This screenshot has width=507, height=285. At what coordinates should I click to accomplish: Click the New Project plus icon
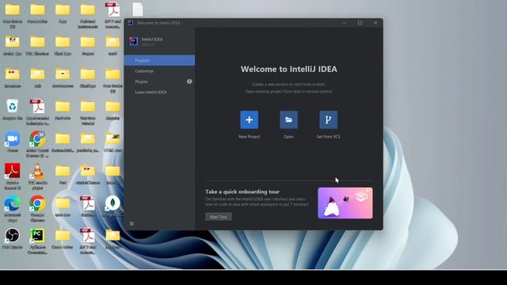[249, 120]
